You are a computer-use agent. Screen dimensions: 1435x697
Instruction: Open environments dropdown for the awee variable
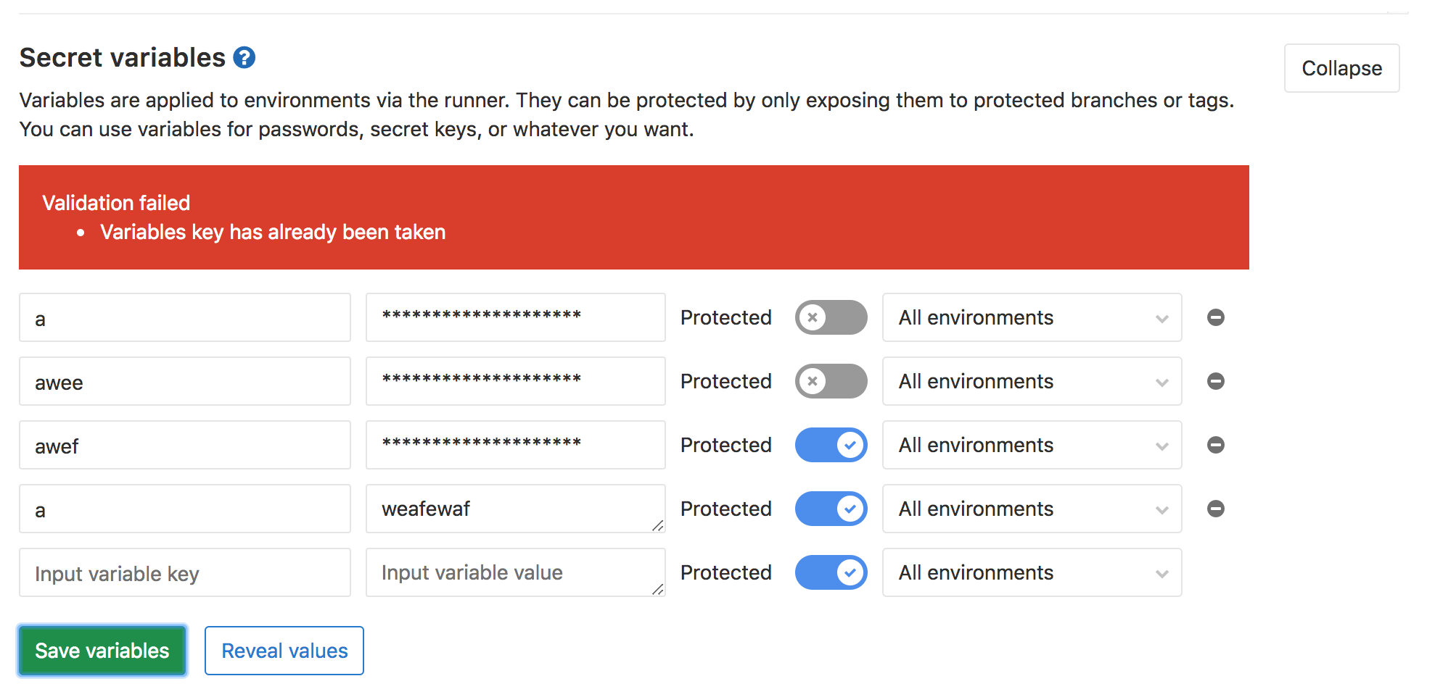(1032, 381)
